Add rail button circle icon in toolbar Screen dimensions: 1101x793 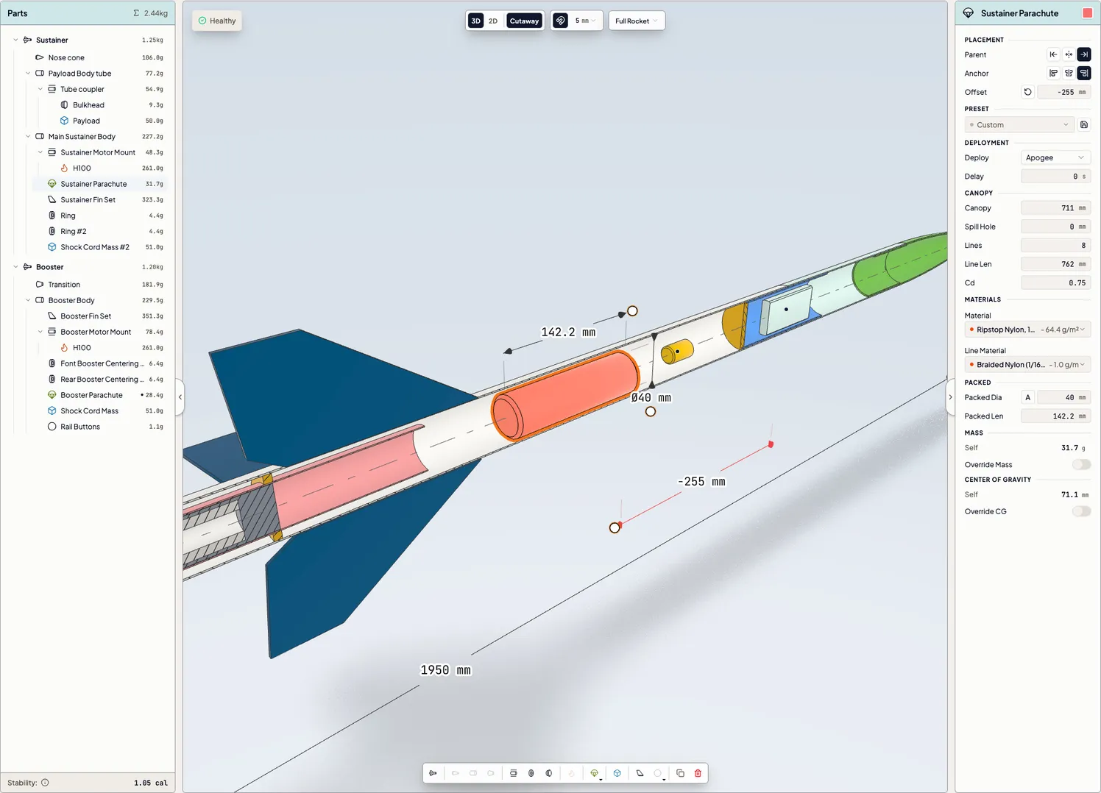click(x=658, y=773)
